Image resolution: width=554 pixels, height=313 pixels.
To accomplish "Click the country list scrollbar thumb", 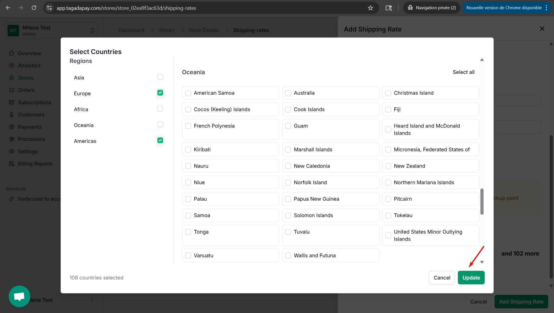I will pyautogui.click(x=482, y=202).
